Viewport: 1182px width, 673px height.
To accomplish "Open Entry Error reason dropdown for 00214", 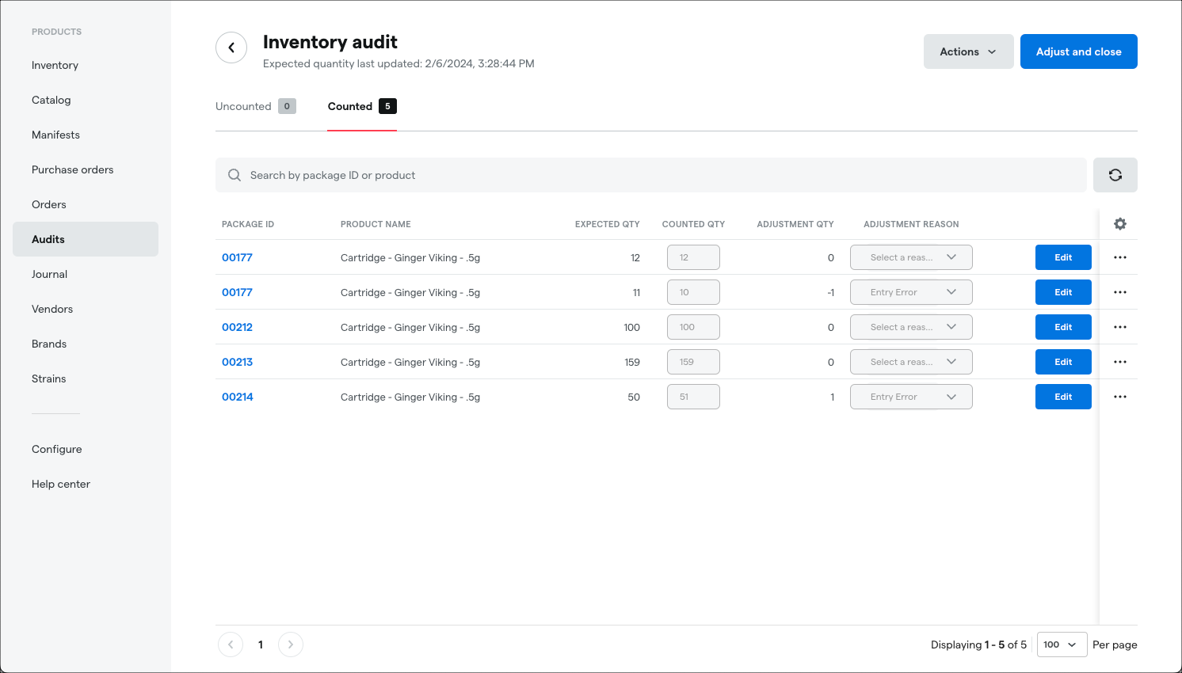I will pos(911,397).
